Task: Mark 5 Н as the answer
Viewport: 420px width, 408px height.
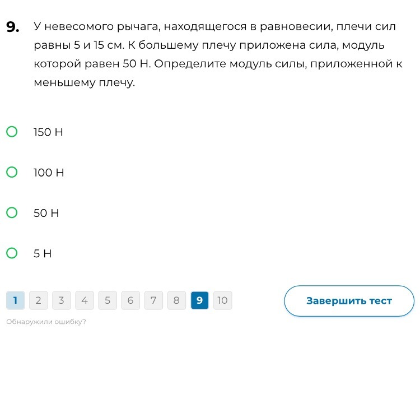Action: click(12, 253)
